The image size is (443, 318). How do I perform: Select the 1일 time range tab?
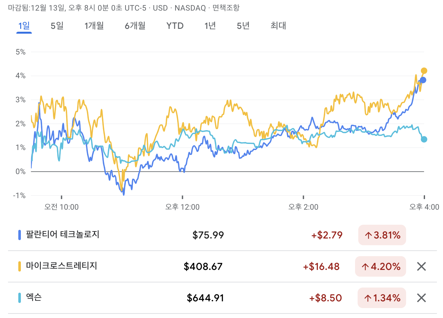pyautogui.click(x=24, y=26)
